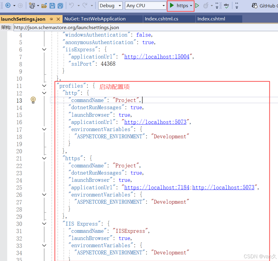The height and width of the screenshot is (261, 278).
Task: Switch to Index.cshtml.cs tab
Action: pyautogui.click(x=161, y=19)
